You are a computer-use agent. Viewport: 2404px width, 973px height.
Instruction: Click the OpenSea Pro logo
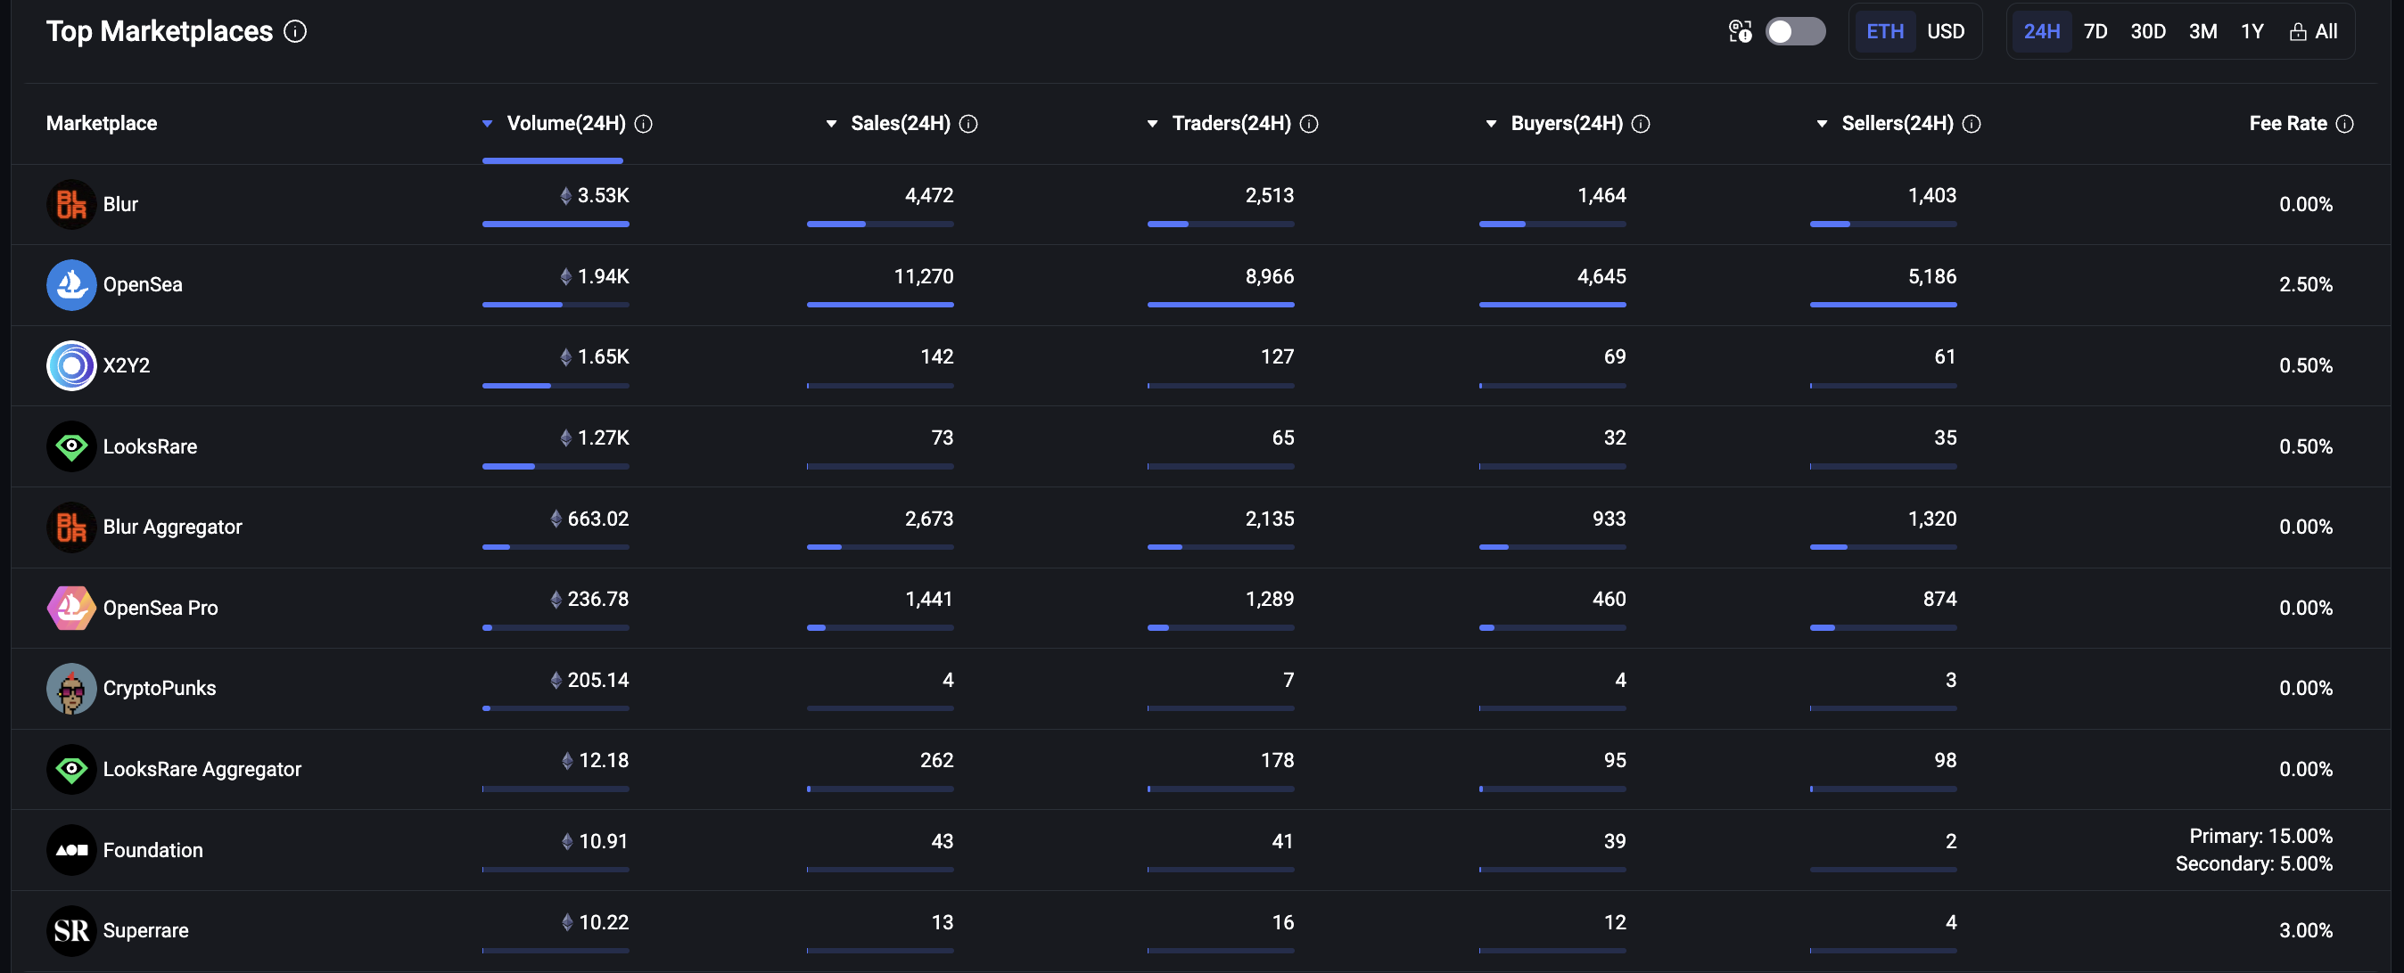tap(71, 608)
